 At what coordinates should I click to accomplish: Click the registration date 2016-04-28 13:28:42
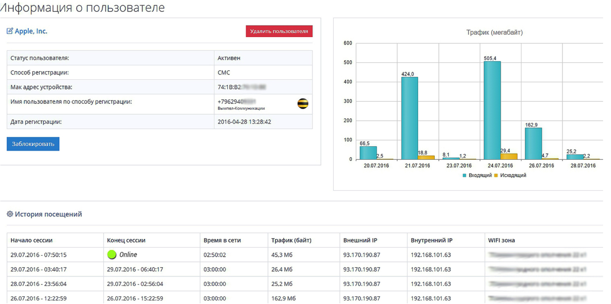point(244,122)
